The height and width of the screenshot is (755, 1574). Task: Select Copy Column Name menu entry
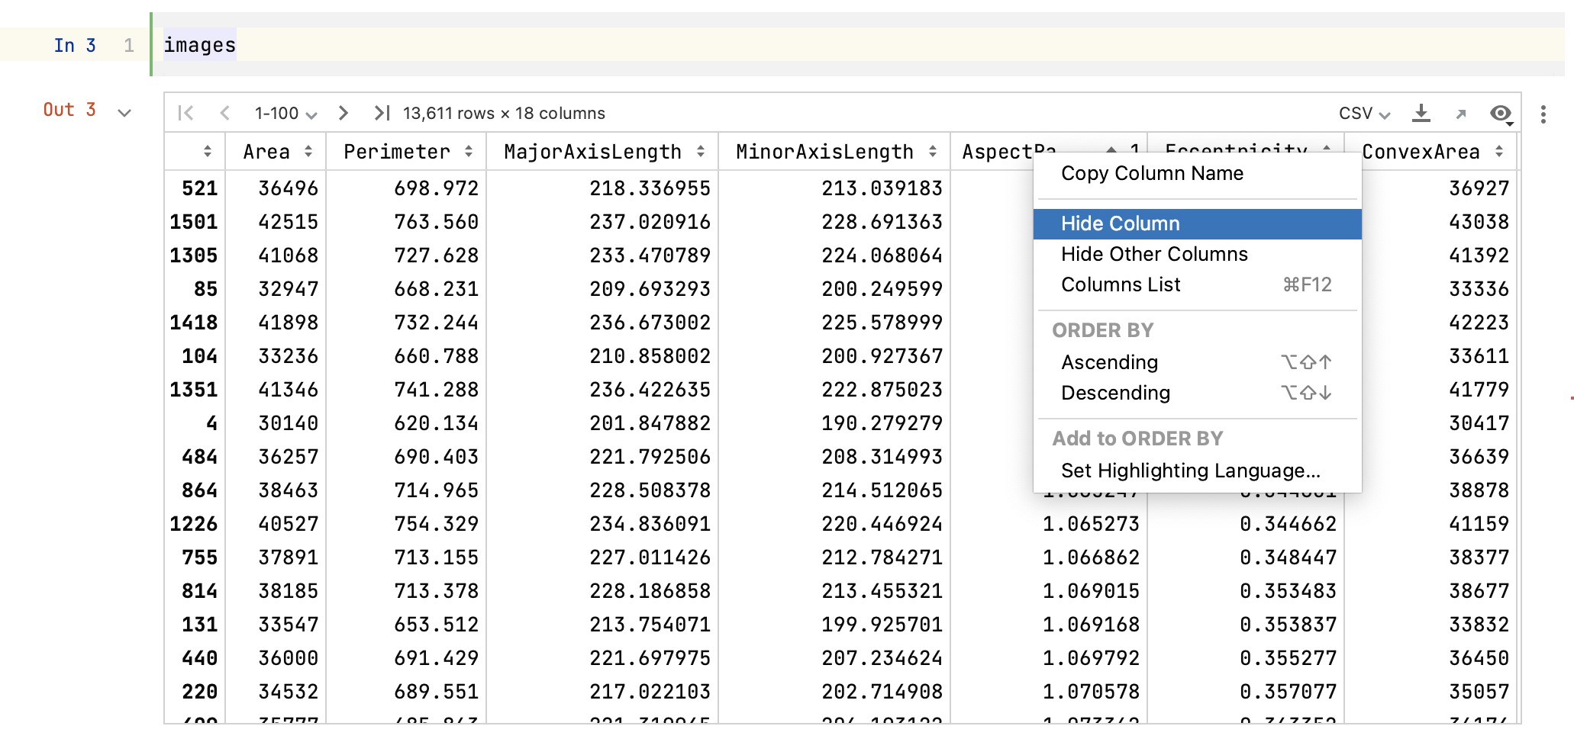1197,173
